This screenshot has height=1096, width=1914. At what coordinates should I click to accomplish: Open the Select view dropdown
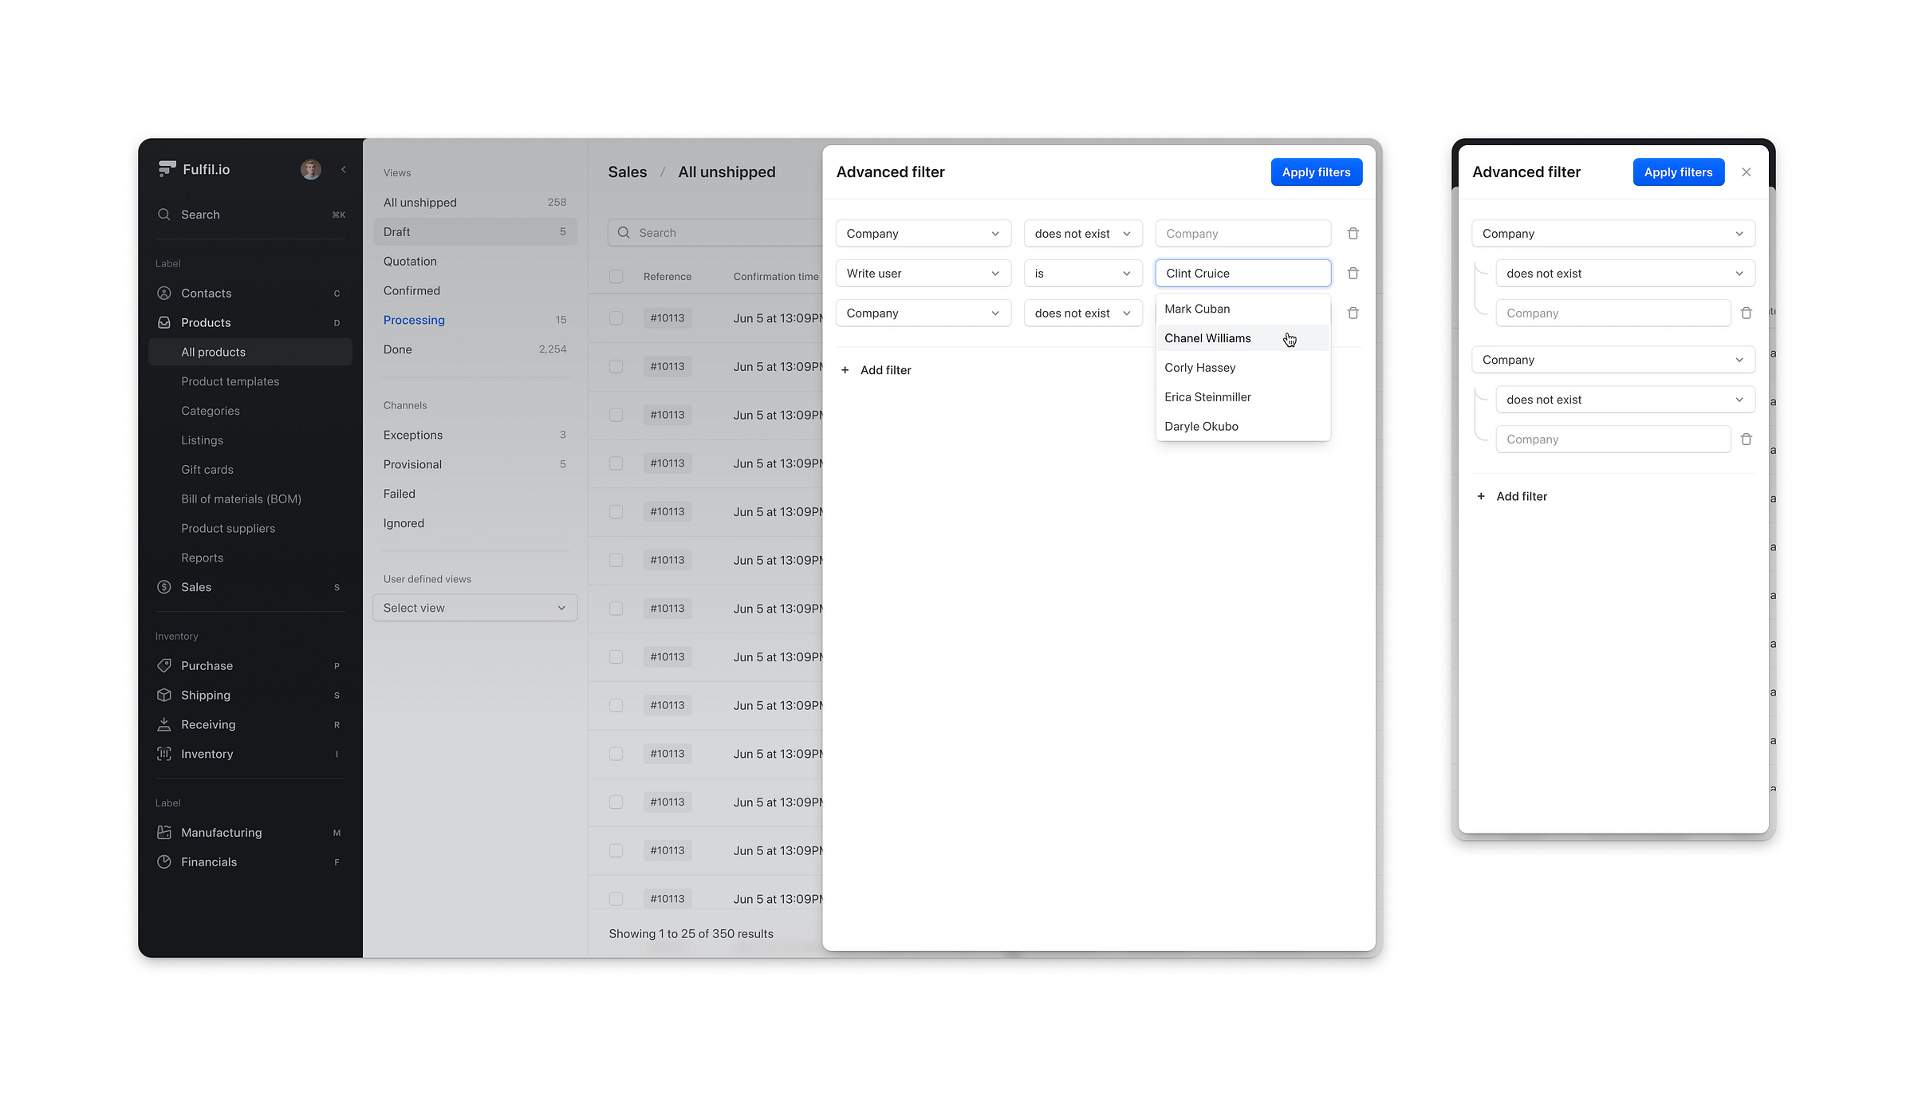click(475, 607)
